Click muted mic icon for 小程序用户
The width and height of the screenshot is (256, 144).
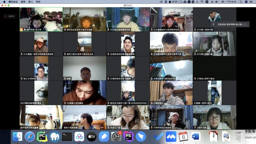tap(152, 103)
